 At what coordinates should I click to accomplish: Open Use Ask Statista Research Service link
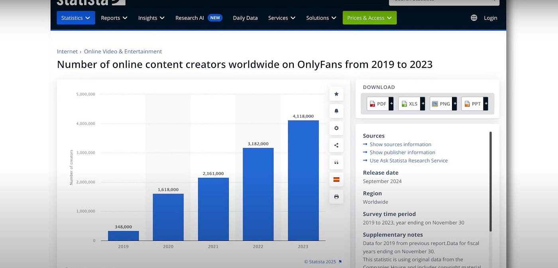[409, 161]
